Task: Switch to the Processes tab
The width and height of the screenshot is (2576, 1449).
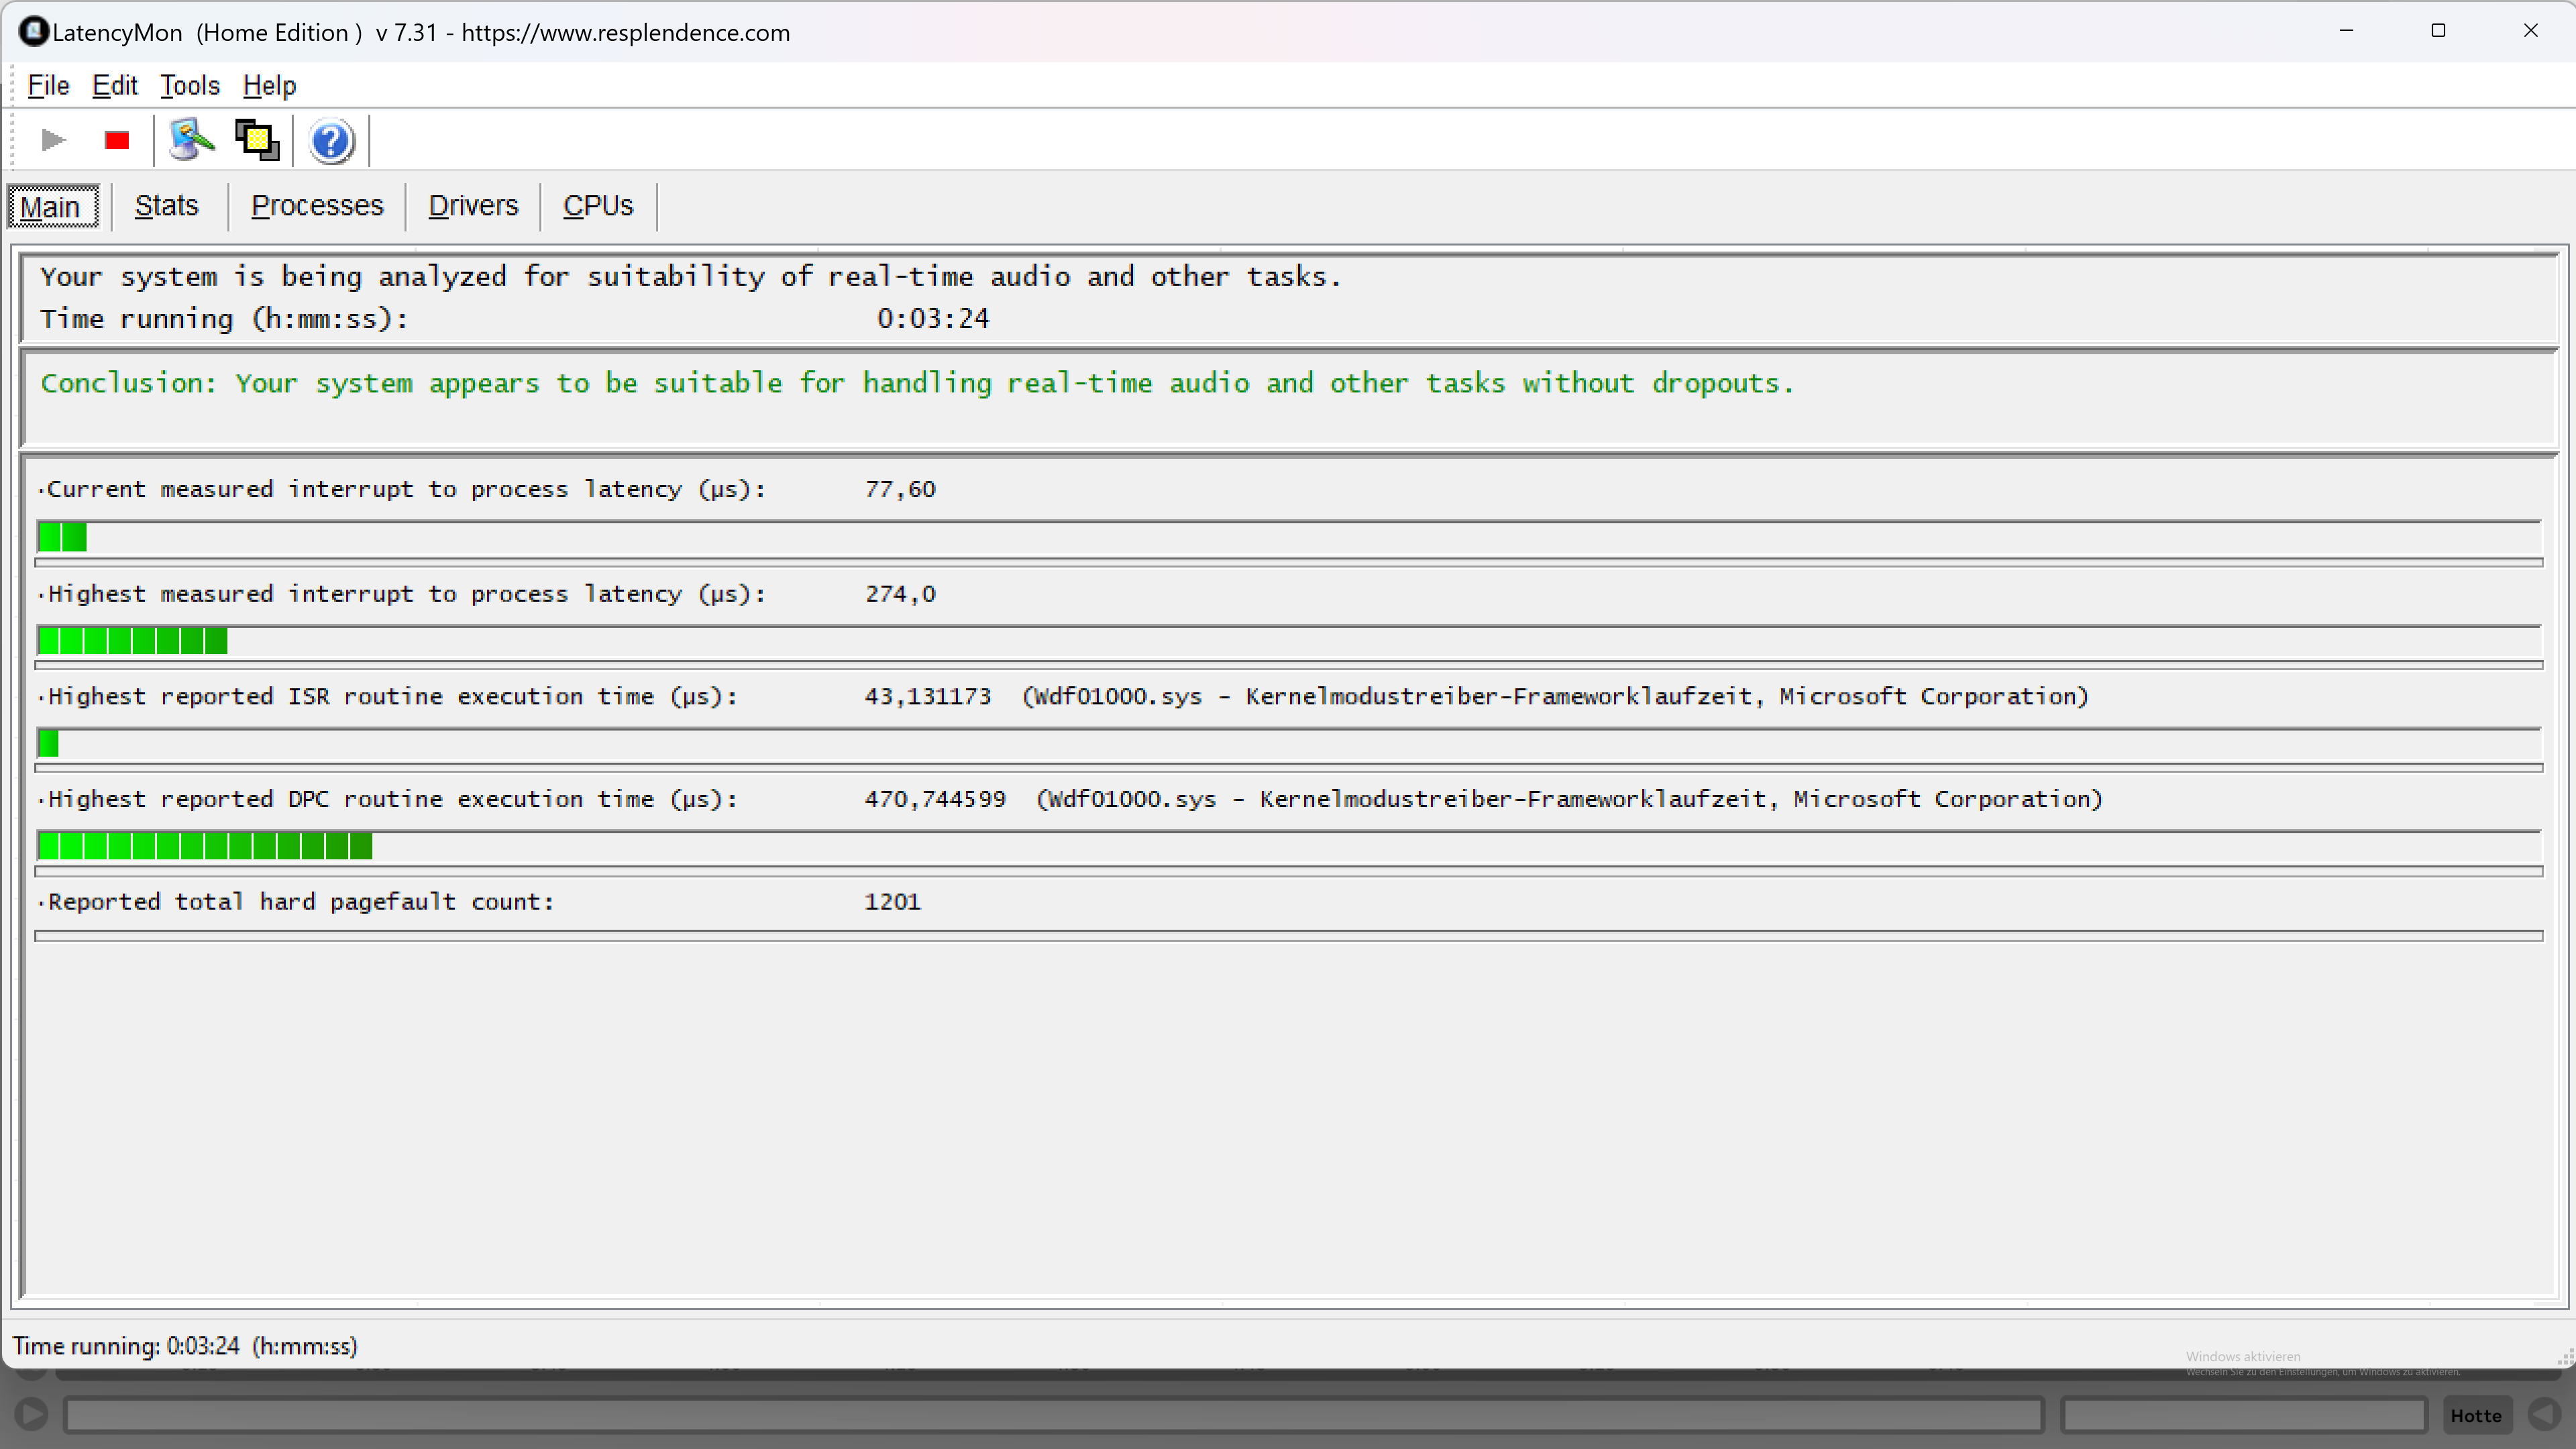Action: pyautogui.click(x=317, y=206)
